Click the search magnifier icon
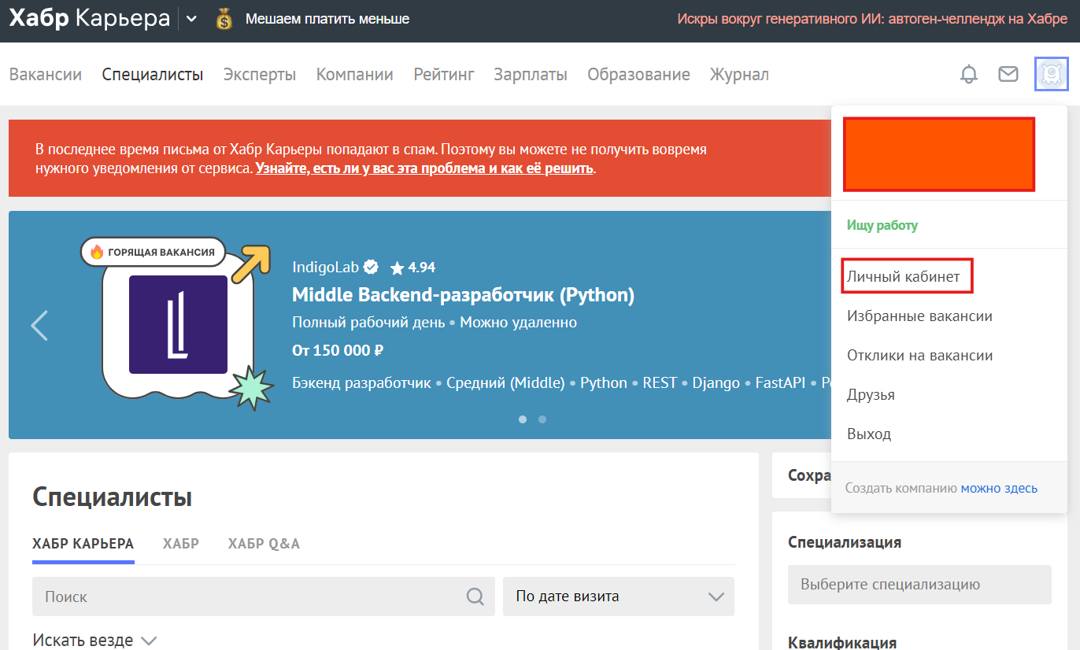This screenshot has height=650, width=1080. tap(475, 596)
